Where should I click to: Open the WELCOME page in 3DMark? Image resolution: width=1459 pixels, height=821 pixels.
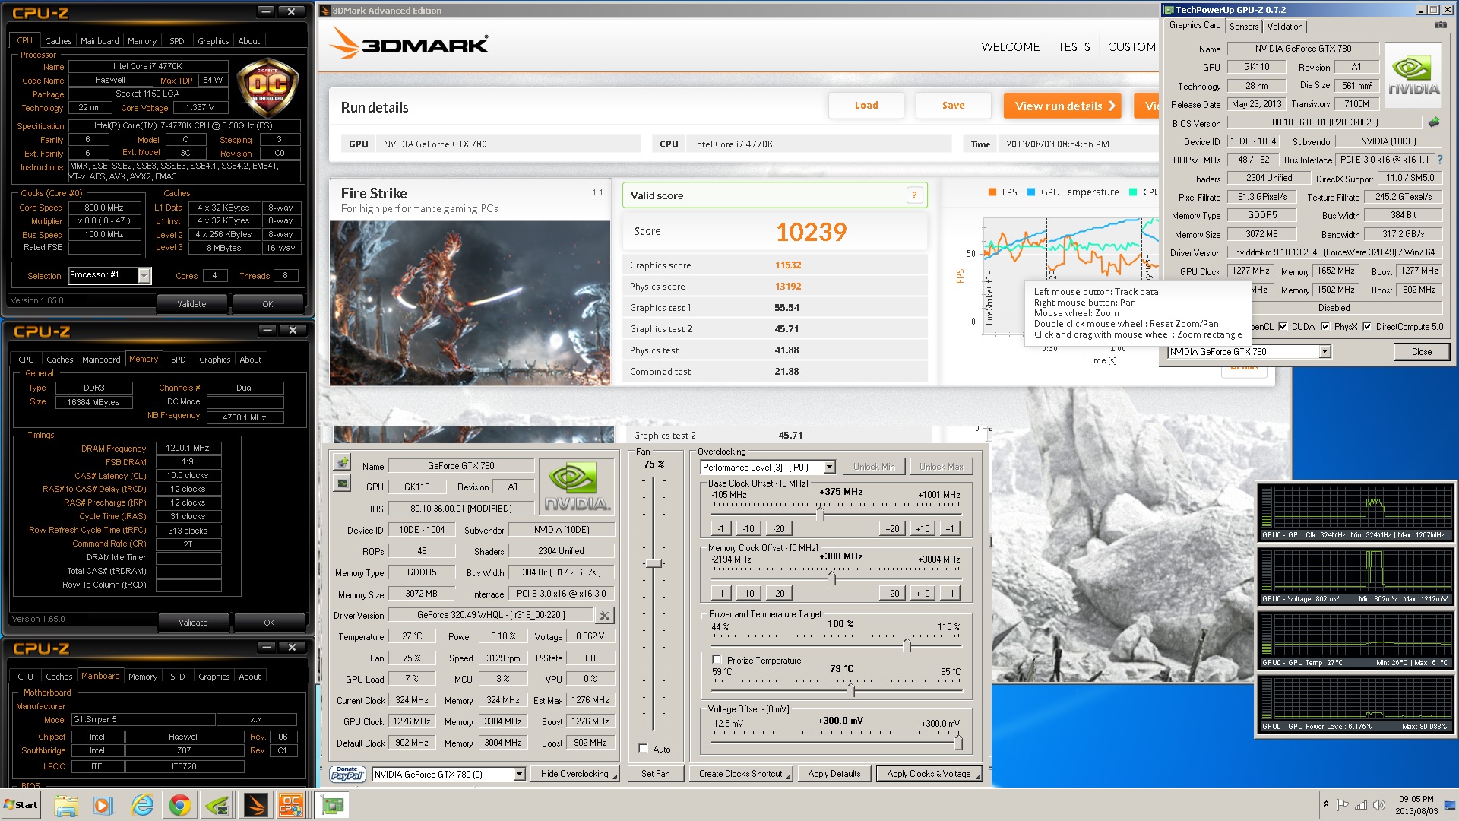1010,46
